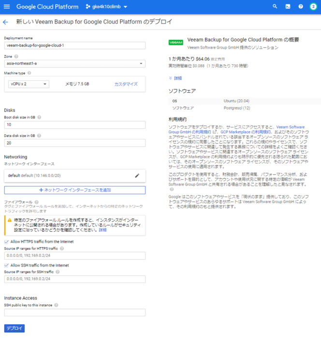Viewport: 321px width, 338px height.
Task: Open the Zone dropdown asia-northeast1-a
Action: pos(74,63)
